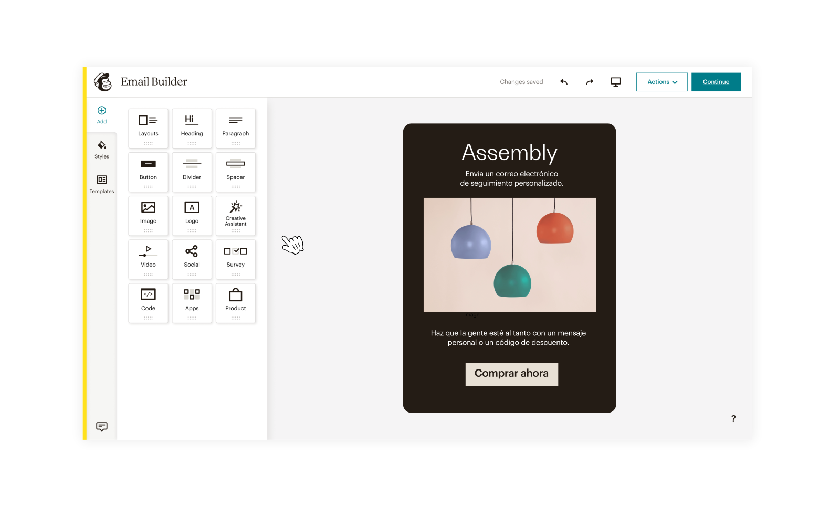The width and height of the screenshot is (840, 507).
Task: Pick the Divider block
Action: (192, 172)
